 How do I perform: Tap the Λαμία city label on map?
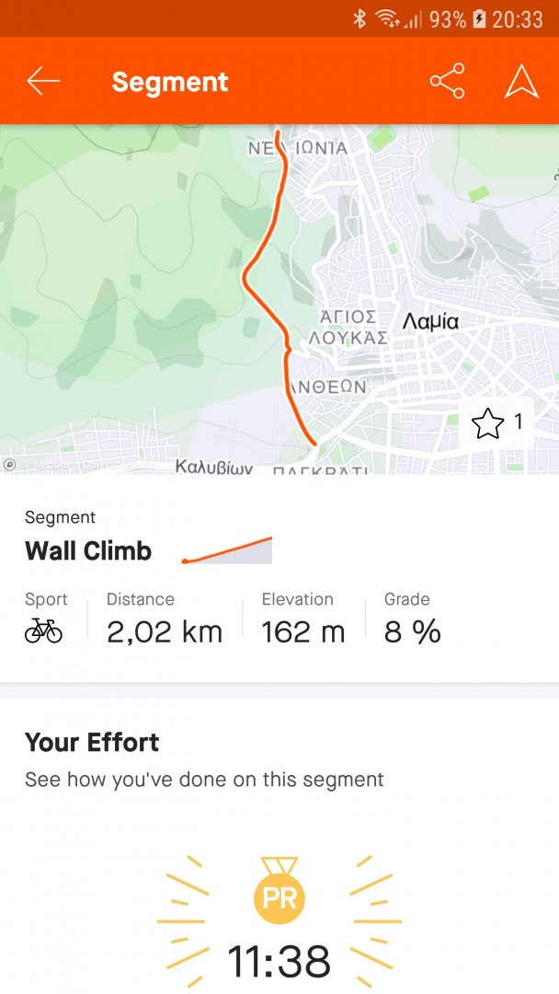[430, 322]
